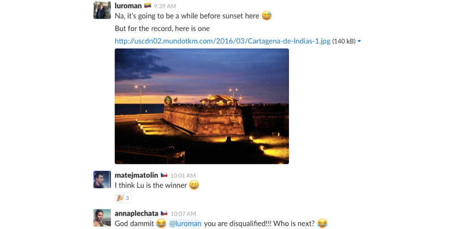Click laughing emoji after 'Who is next?'
This screenshot has width=455, height=229.
[322, 223]
